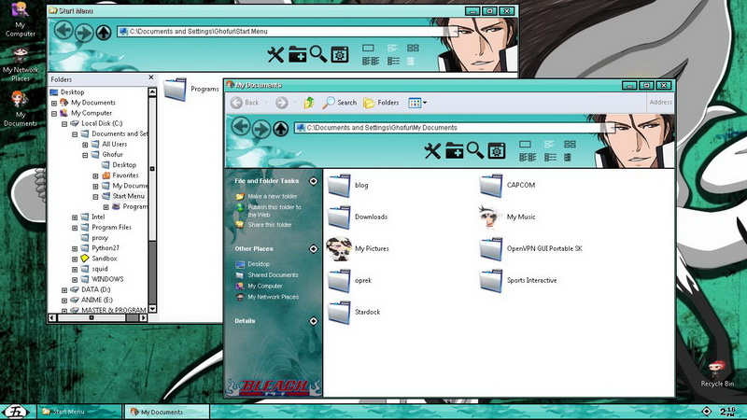Screen dimensions: 747x420
Task: Open the Start button on taskbar
Action: (17, 412)
